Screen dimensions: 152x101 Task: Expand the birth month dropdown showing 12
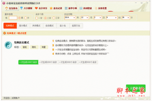(x=87, y=18)
